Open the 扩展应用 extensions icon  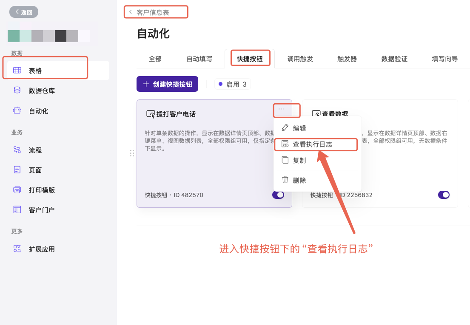click(x=17, y=249)
